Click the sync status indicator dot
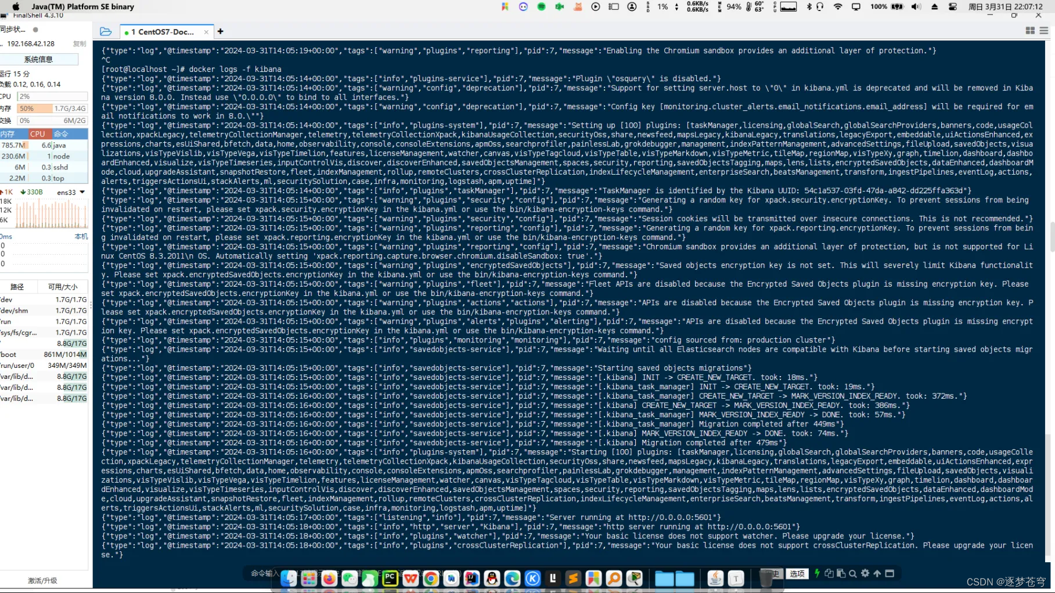This screenshot has width=1055, height=593. tap(35, 30)
